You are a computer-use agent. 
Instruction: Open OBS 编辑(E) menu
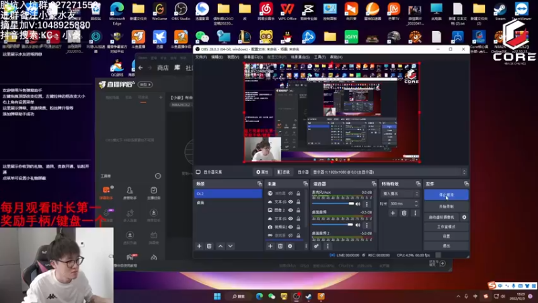(x=217, y=57)
